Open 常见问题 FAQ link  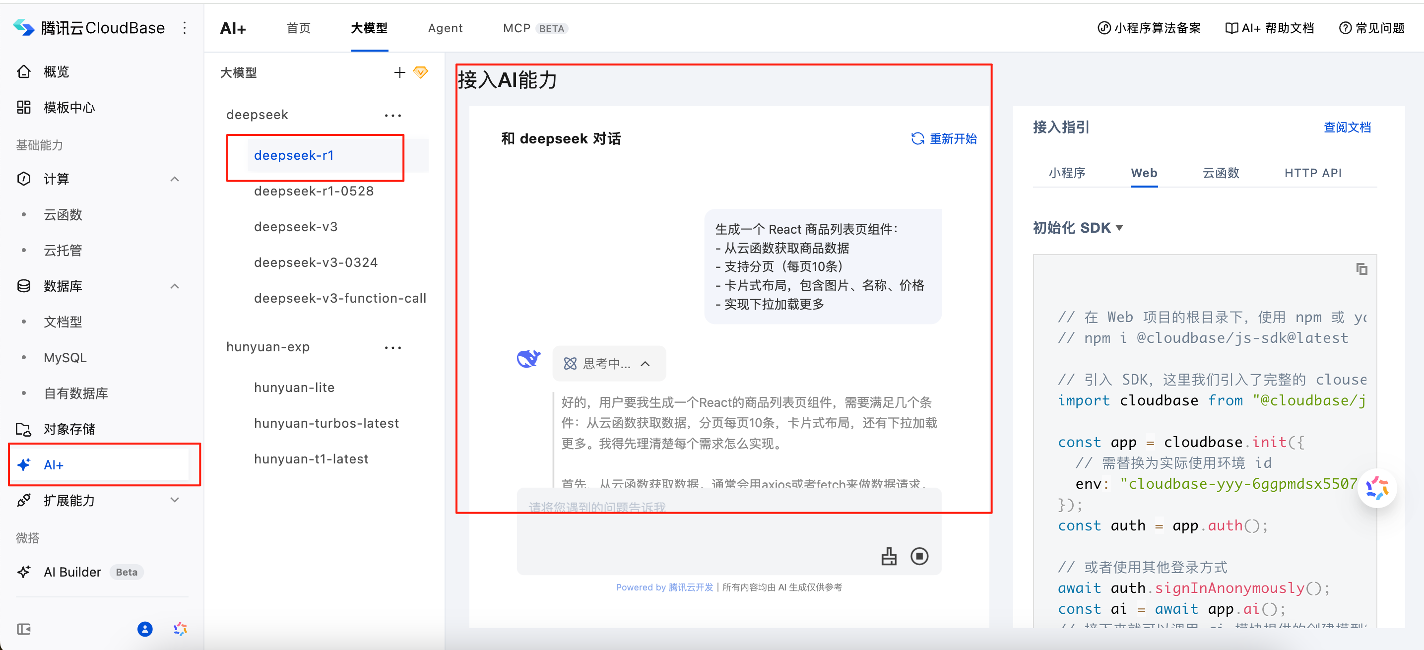tap(1371, 28)
